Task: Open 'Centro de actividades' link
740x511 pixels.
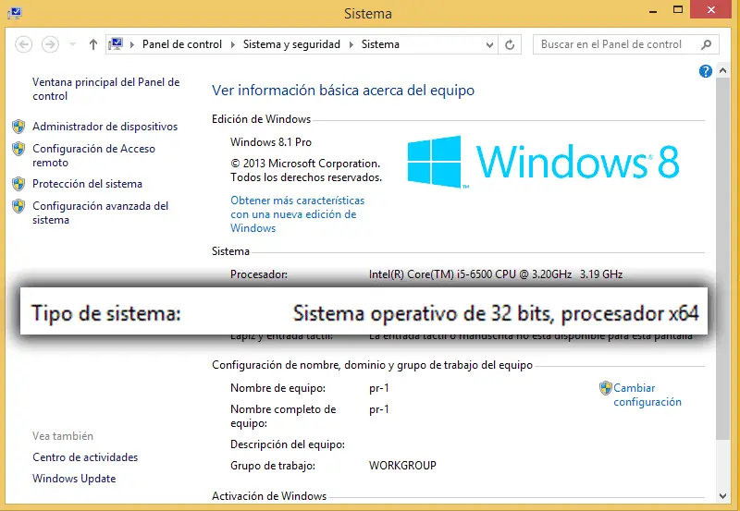Action: pos(85,456)
